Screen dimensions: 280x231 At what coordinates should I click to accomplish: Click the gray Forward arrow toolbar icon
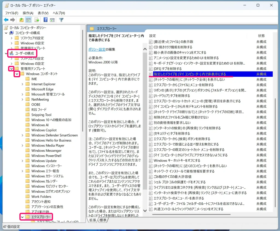[13, 20]
